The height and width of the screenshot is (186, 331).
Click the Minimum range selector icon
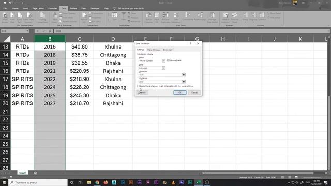point(184,75)
